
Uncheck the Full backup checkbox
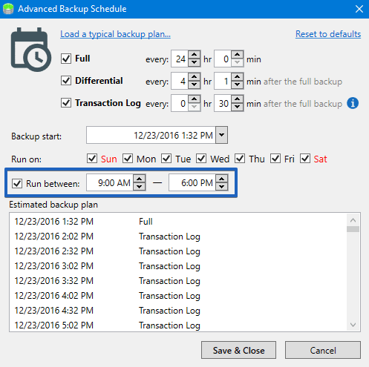(x=66, y=59)
